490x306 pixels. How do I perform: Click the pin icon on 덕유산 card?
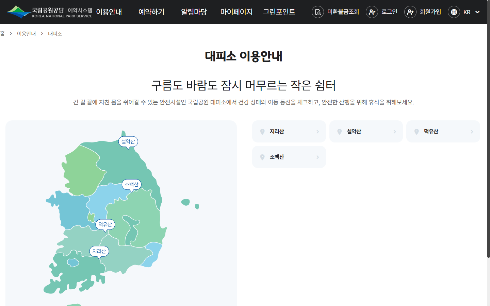[x=416, y=132]
